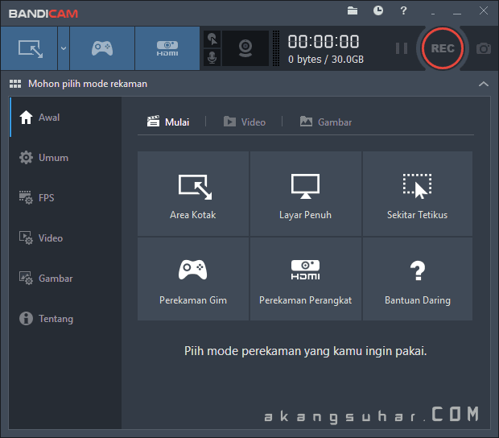This screenshot has width=499, height=438.
Task: Open the Awal home section
Action: pos(65,117)
